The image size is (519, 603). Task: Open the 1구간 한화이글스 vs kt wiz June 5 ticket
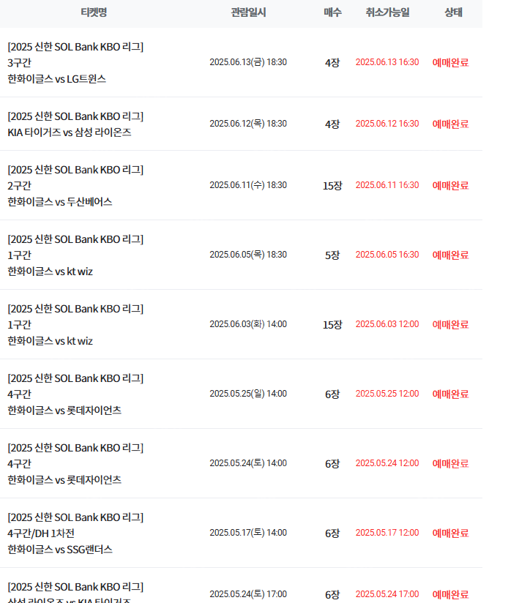(x=75, y=255)
